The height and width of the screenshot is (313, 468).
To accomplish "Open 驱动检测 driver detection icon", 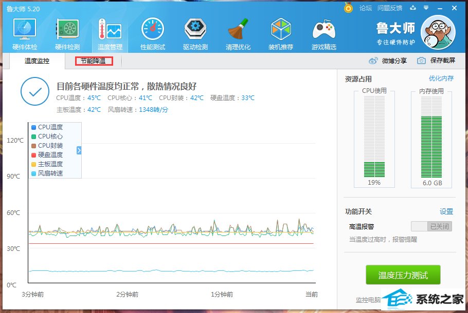I will pyautogui.click(x=195, y=34).
